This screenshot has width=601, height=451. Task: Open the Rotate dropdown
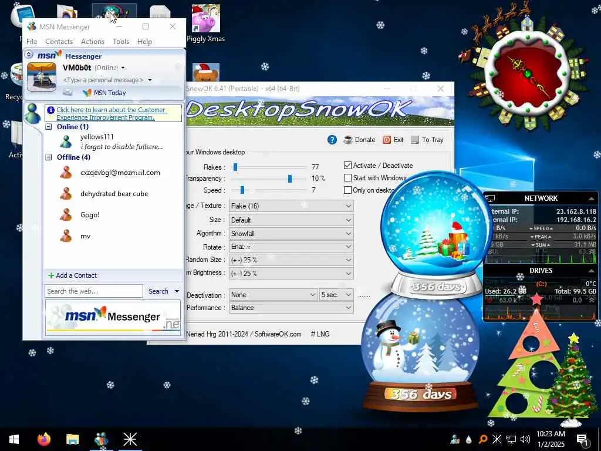coord(291,247)
